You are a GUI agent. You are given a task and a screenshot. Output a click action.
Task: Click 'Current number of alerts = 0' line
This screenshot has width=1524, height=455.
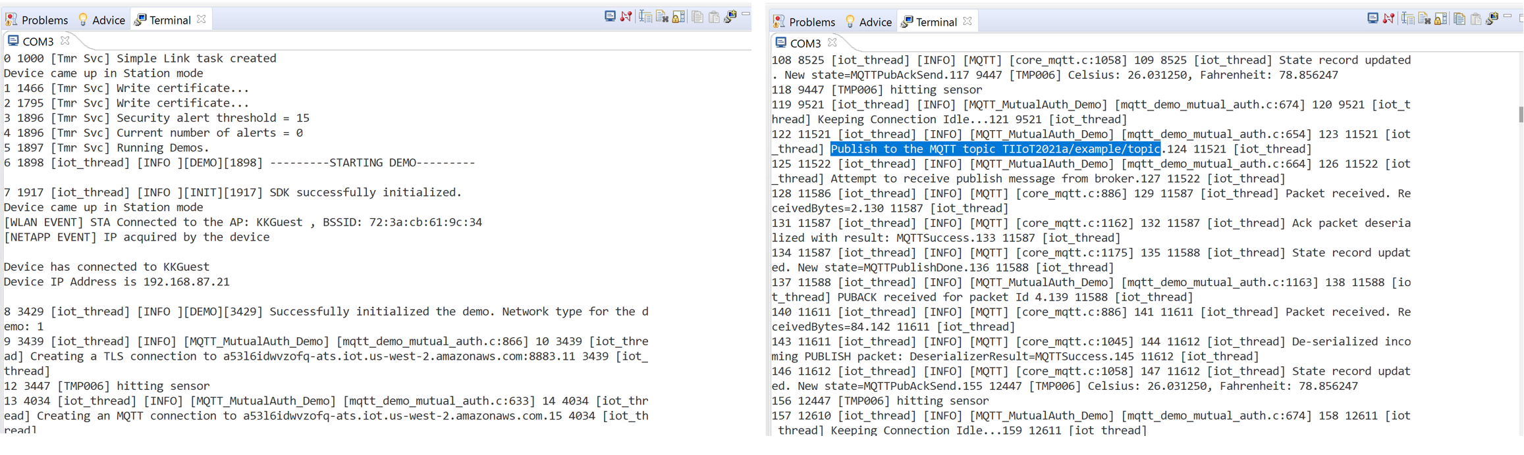point(153,133)
